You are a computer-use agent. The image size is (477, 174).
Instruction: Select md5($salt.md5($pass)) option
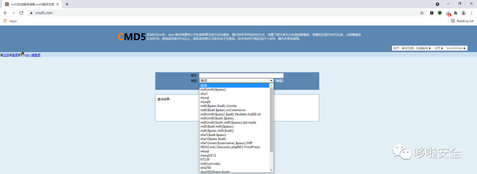point(235,127)
